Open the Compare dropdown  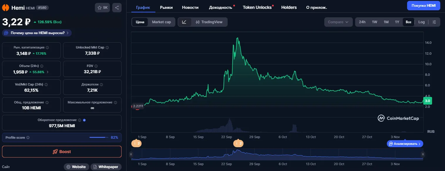(338, 22)
